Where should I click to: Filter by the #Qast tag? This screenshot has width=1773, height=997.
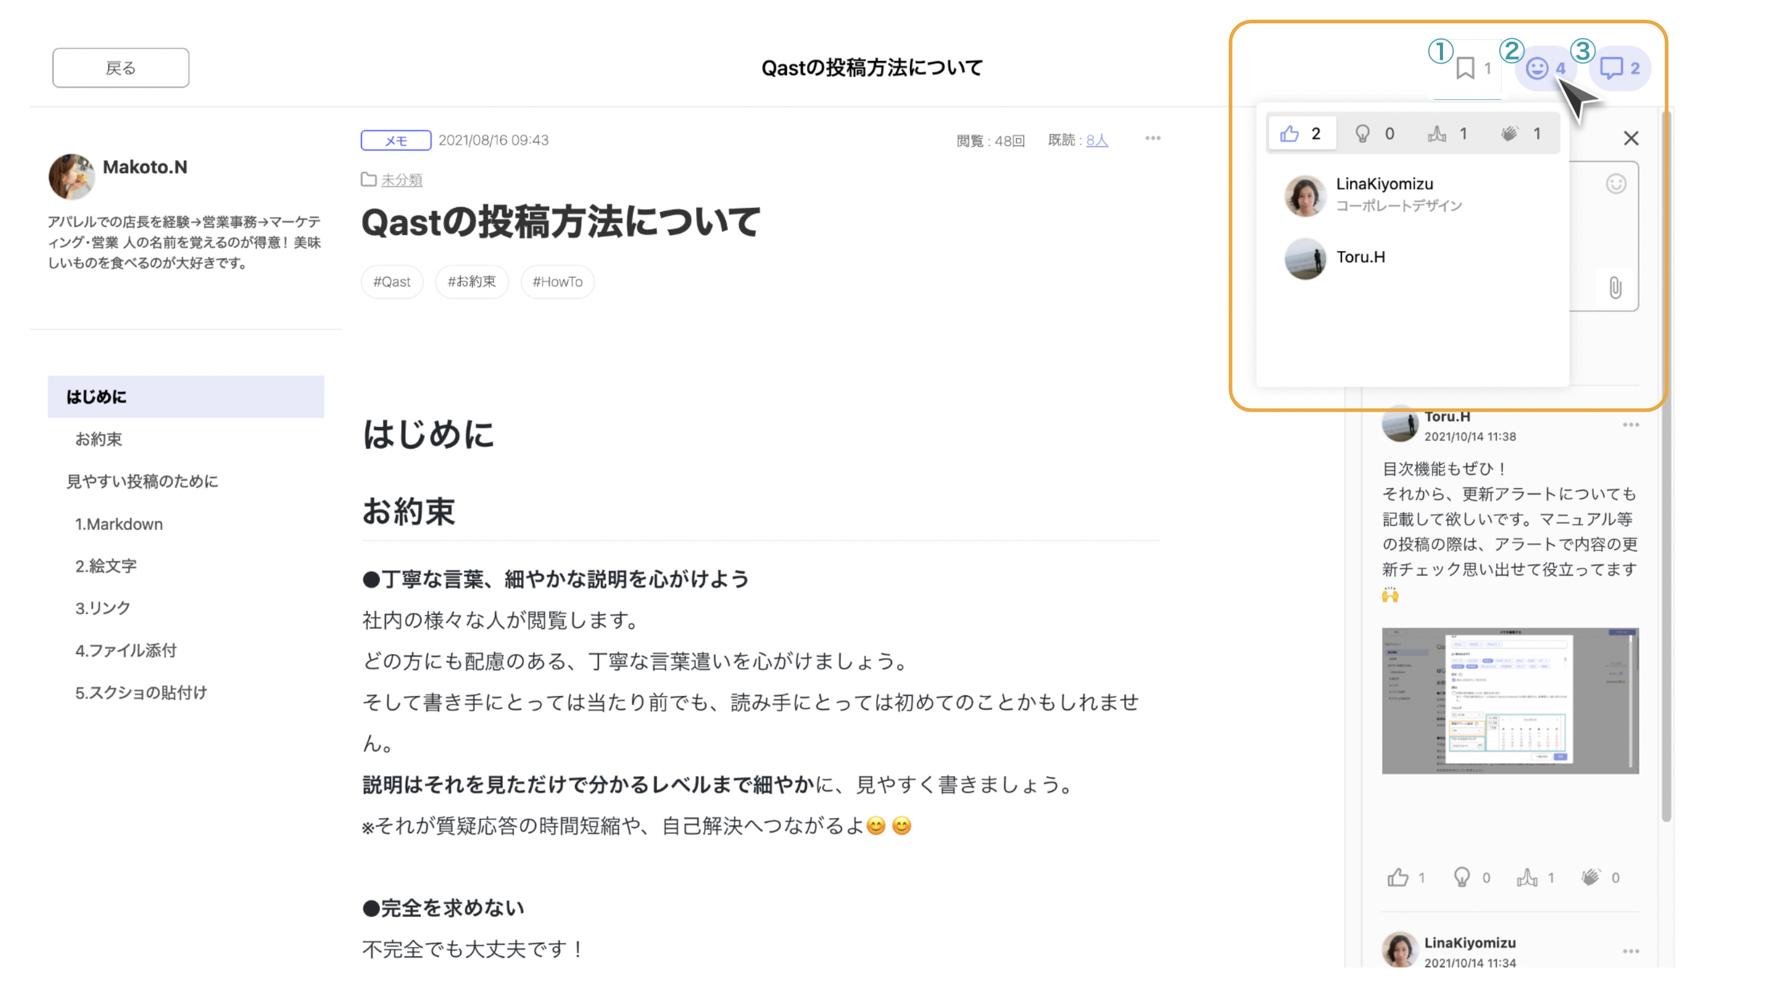pyautogui.click(x=392, y=281)
